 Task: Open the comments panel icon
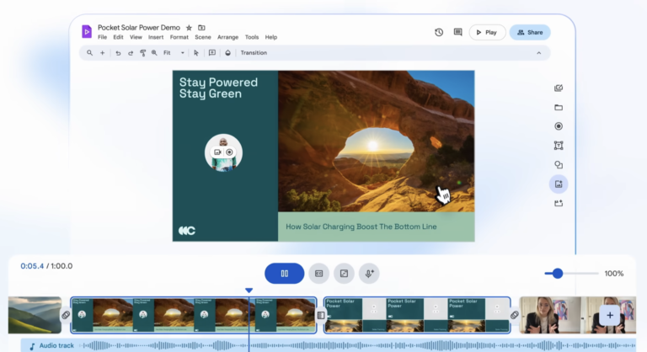pos(458,32)
